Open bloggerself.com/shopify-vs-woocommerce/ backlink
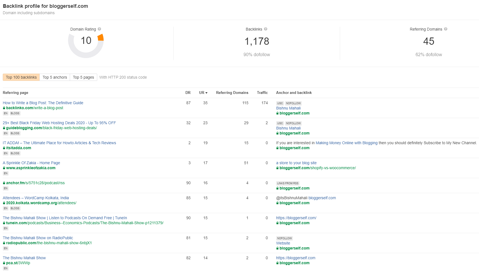Viewport: 479px width, 272px height. coord(318,168)
